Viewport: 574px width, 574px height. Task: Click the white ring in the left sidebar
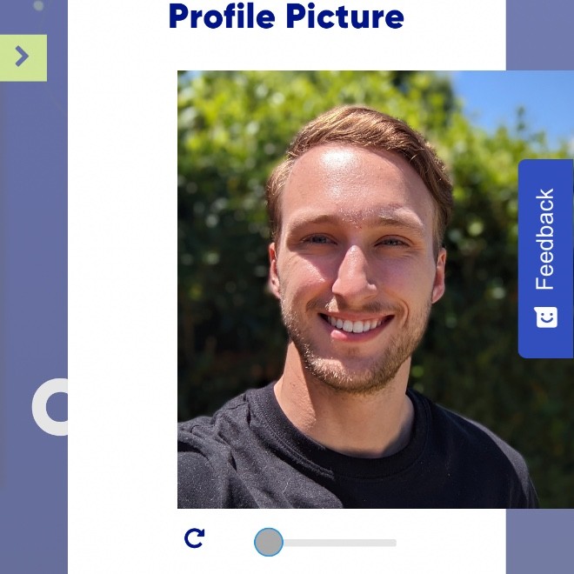[x=50, y=407]
